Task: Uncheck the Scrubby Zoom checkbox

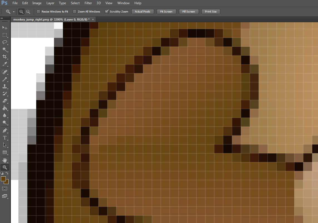Action: 107,12
